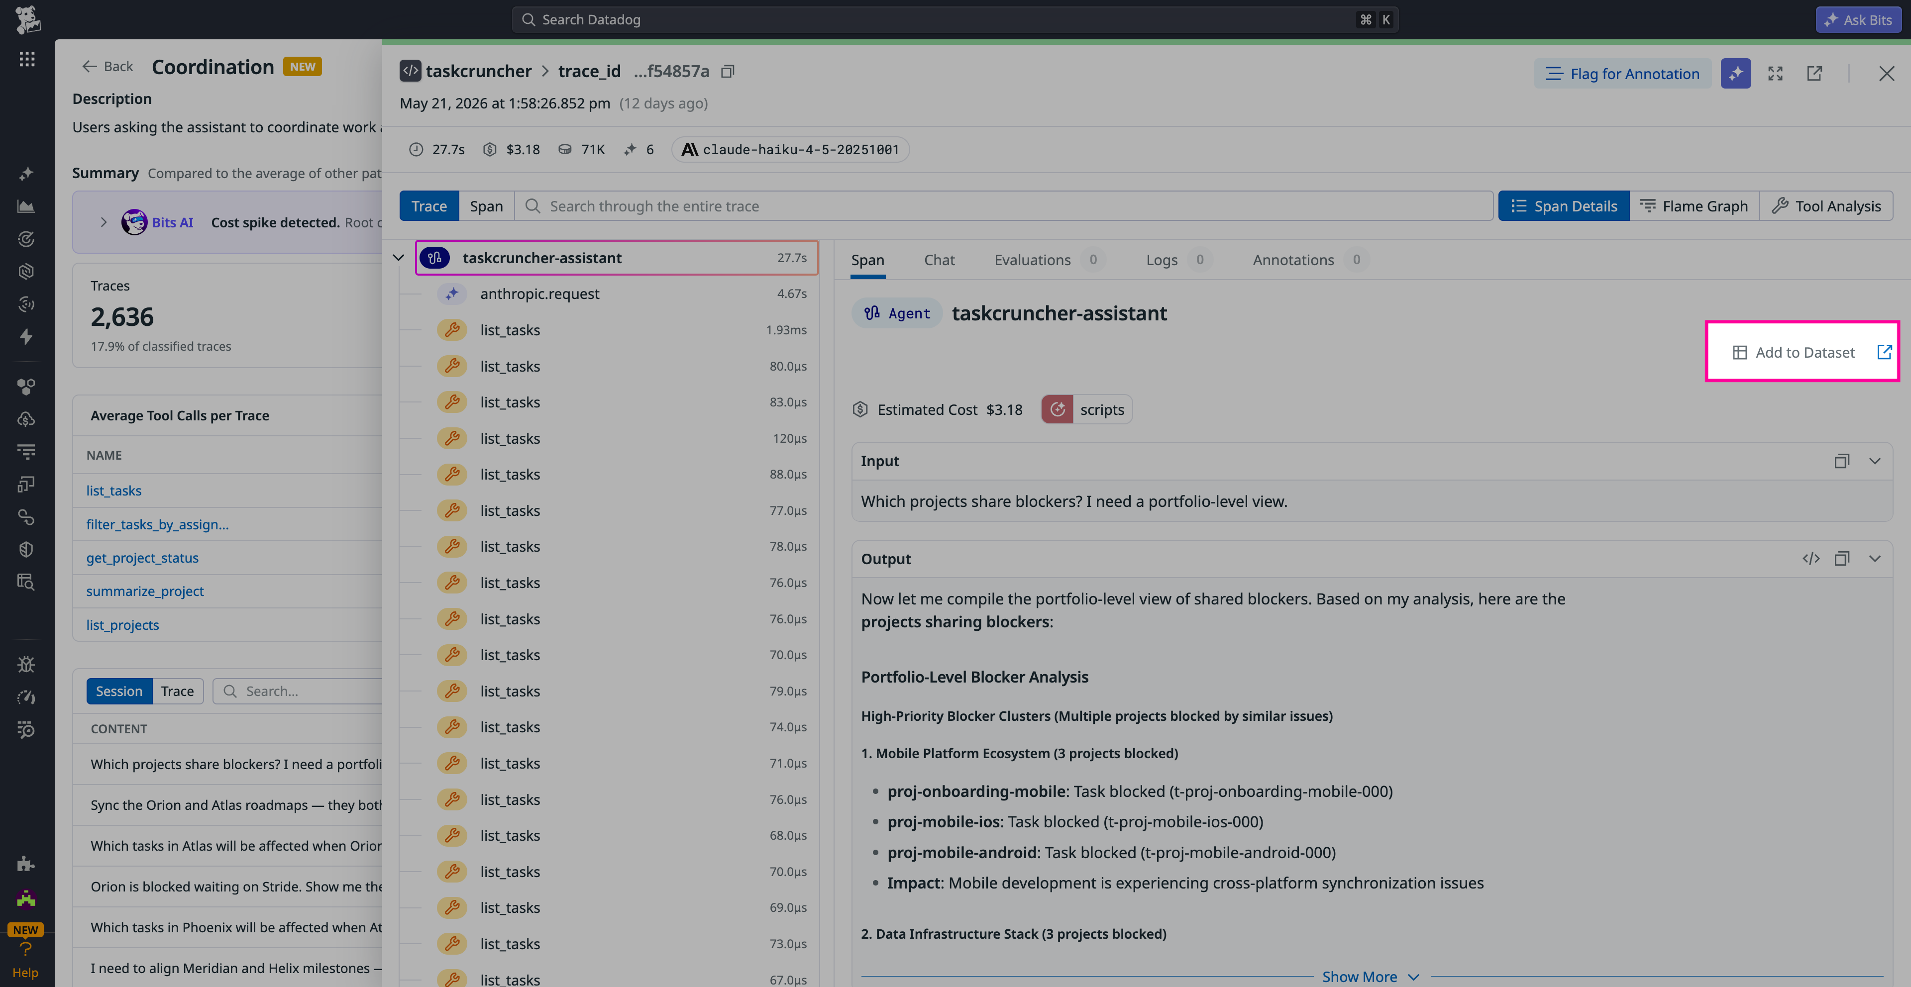
Task: Switch view to Span Details
Action: tap(1563, 206)
